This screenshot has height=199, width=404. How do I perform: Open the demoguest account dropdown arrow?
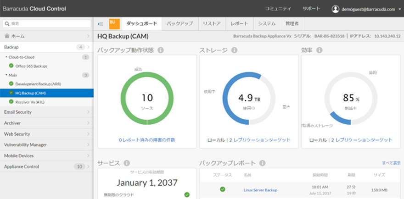pyautogui.click(x=399, y=9)
